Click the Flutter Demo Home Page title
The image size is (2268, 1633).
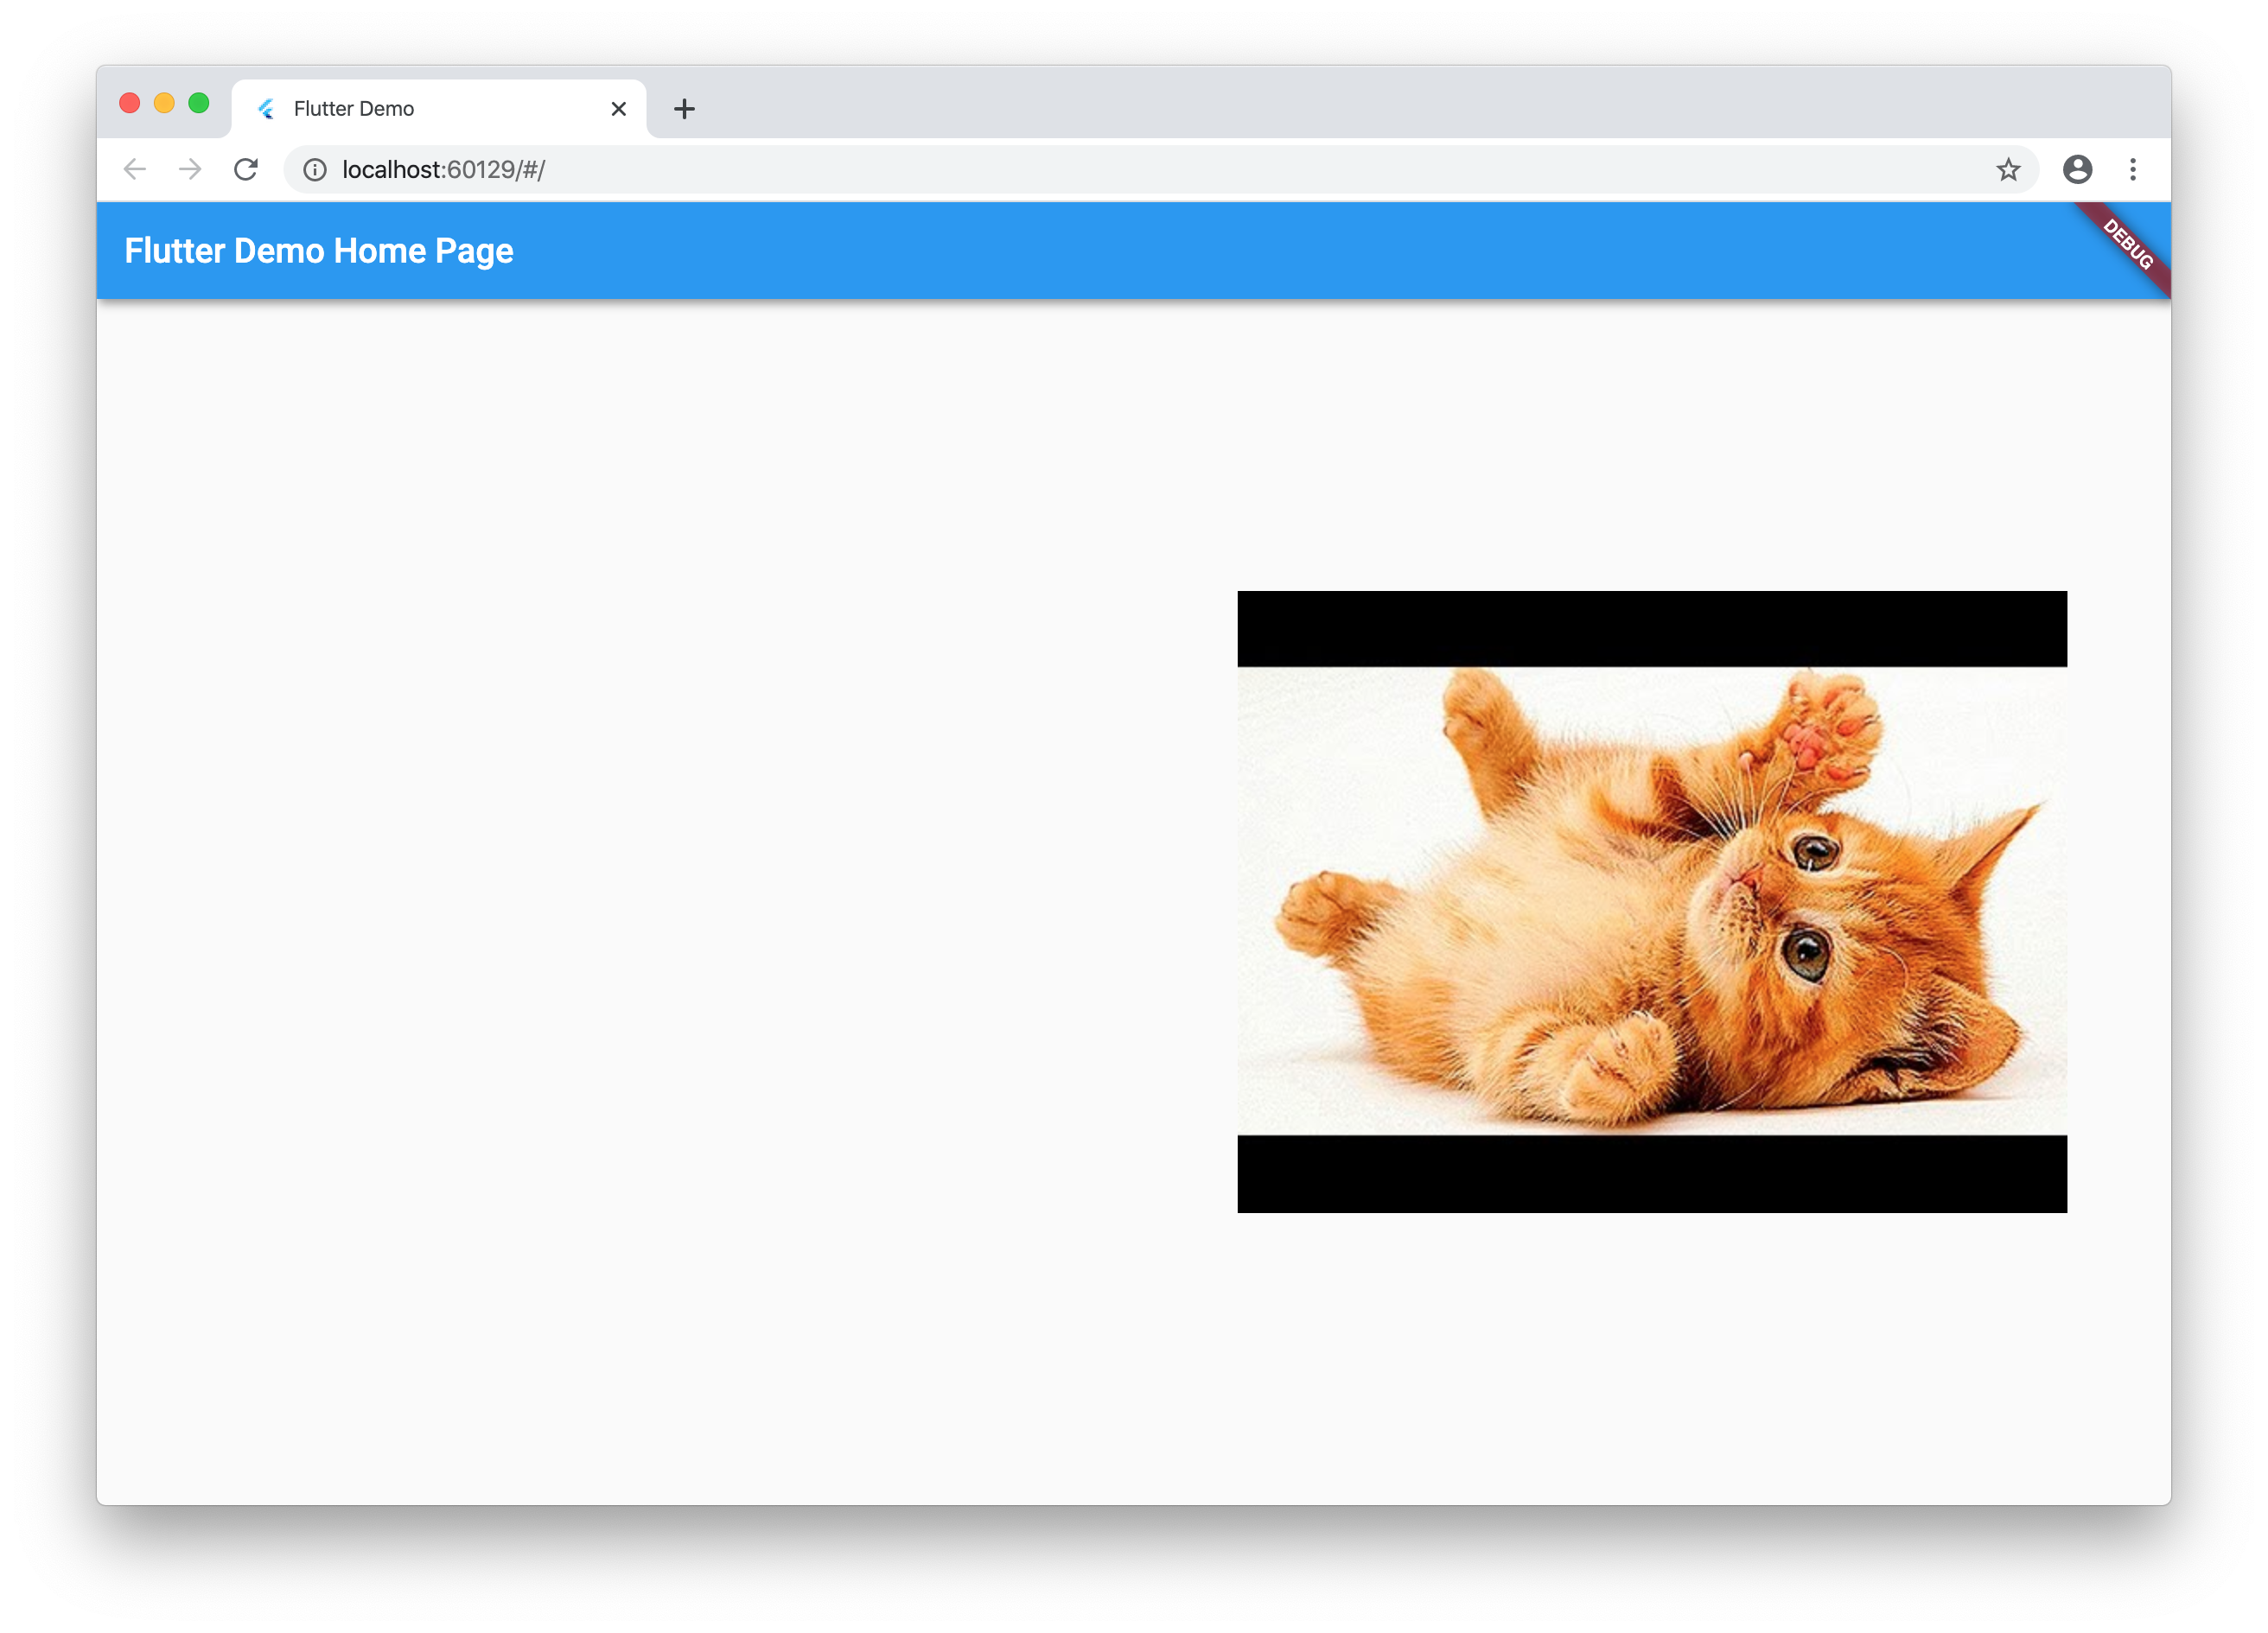tap(319, 251)
